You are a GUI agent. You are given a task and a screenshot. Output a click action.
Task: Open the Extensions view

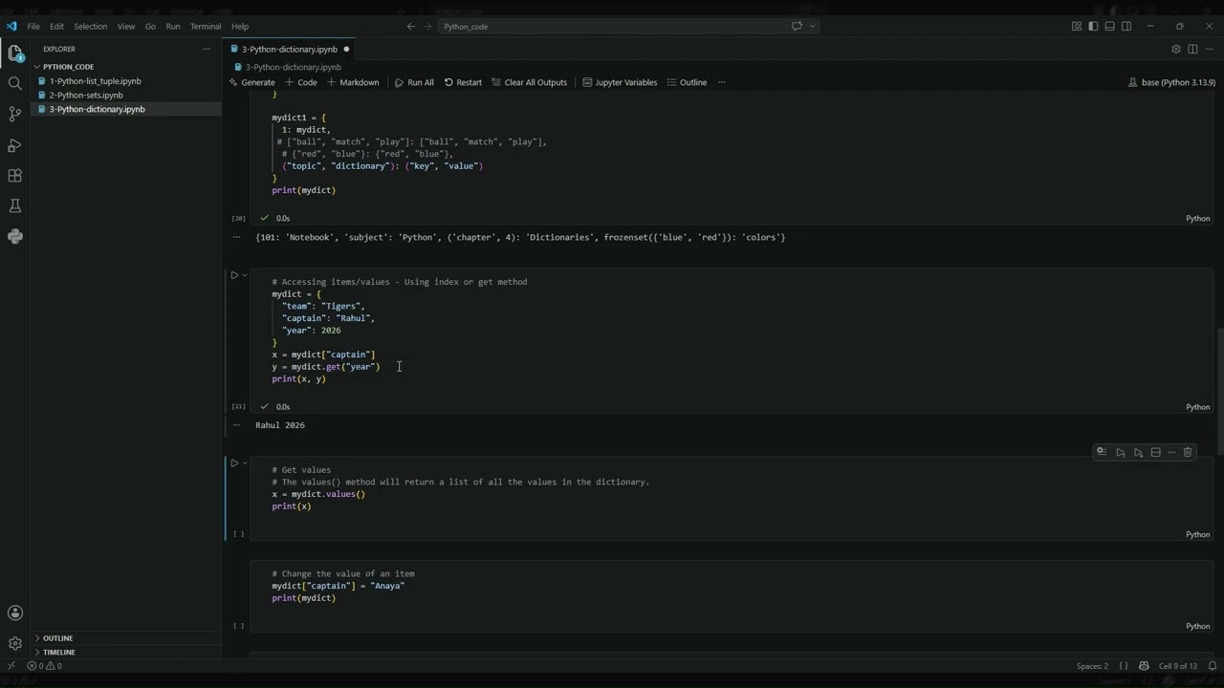(14, 176)
